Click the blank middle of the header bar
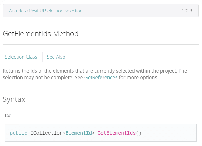202x146 pixels. click(x=132, y=11)
